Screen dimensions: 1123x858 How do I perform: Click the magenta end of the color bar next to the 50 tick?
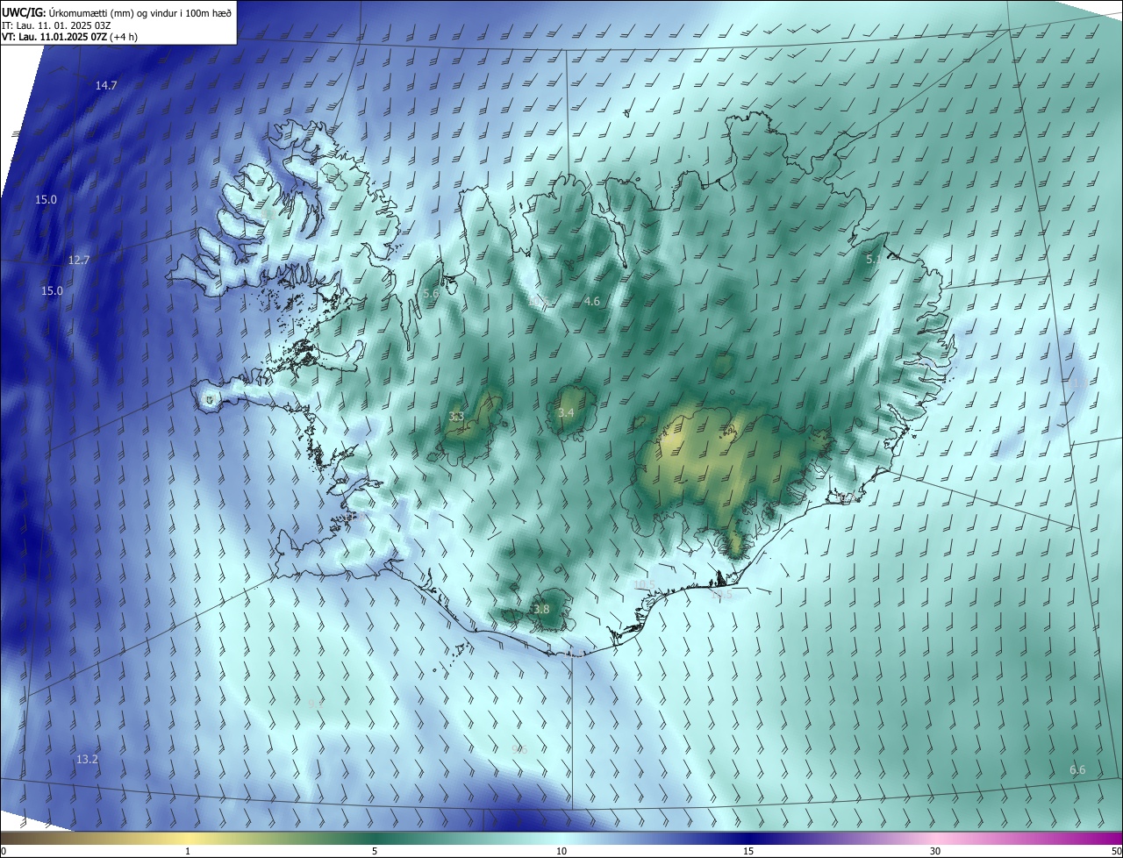tap(1112, 838)
